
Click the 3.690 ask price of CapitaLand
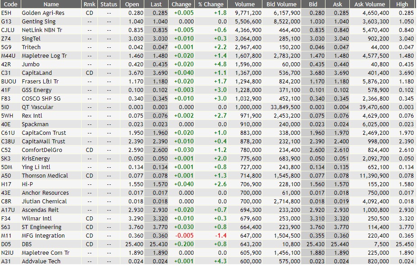point(341,73)
